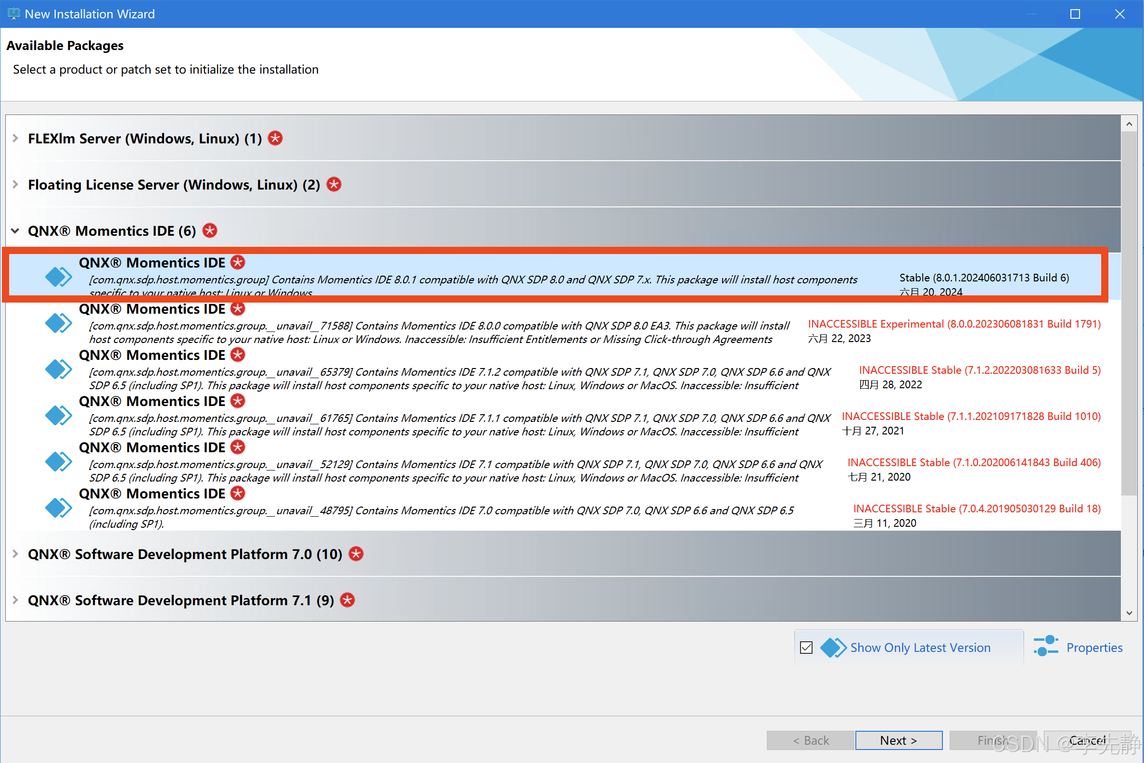
Task: Click the red asterisk on Software Development Platform 7.0
Action: (x=356, y=553)
